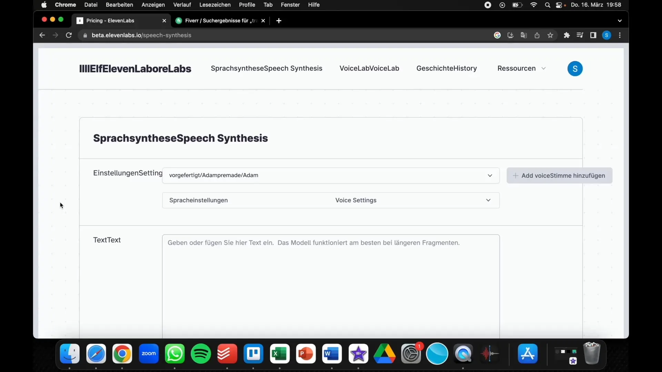Click the forward navigation arrow
The width and height of the screenshot is (662, 372).
(x=55, y=35)
